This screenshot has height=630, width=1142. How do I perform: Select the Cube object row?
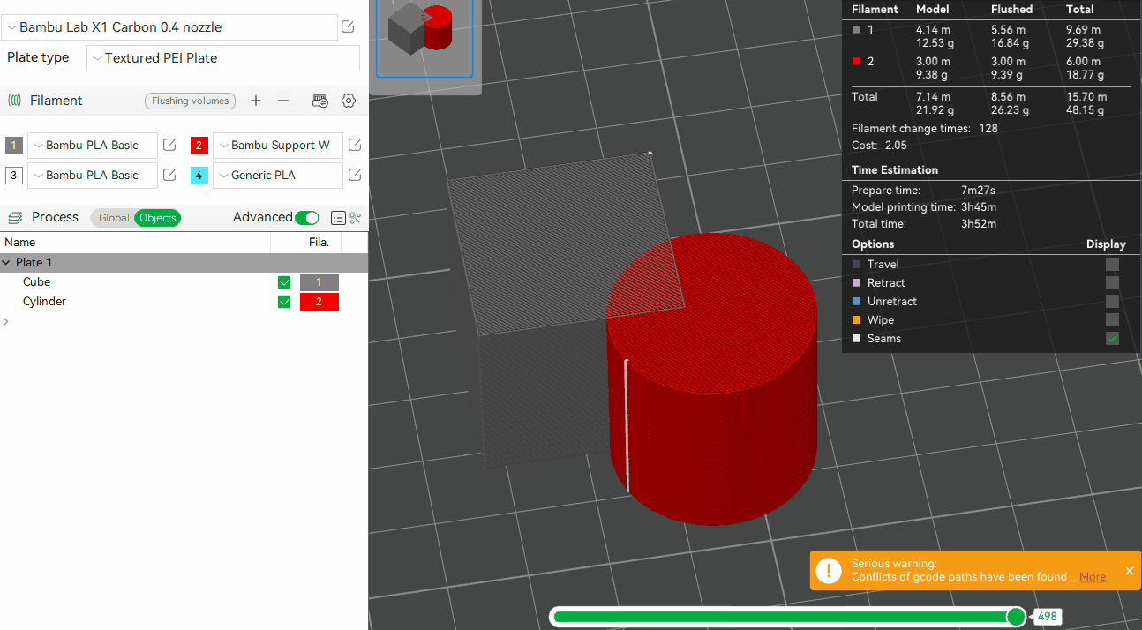point(184,282)
